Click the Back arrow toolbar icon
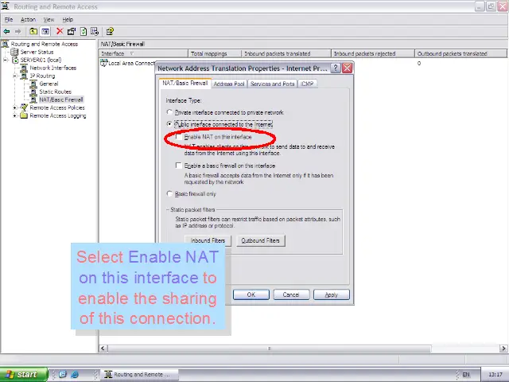This screenshot has height=382, width=509. (6, 32)
